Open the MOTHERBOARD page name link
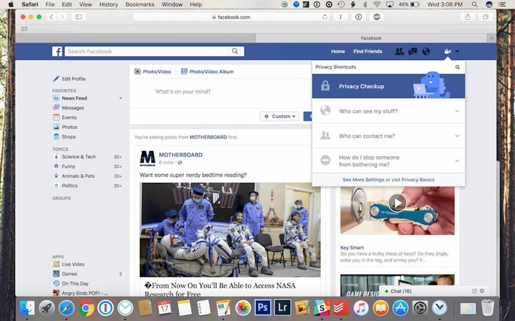 point(181,155)
